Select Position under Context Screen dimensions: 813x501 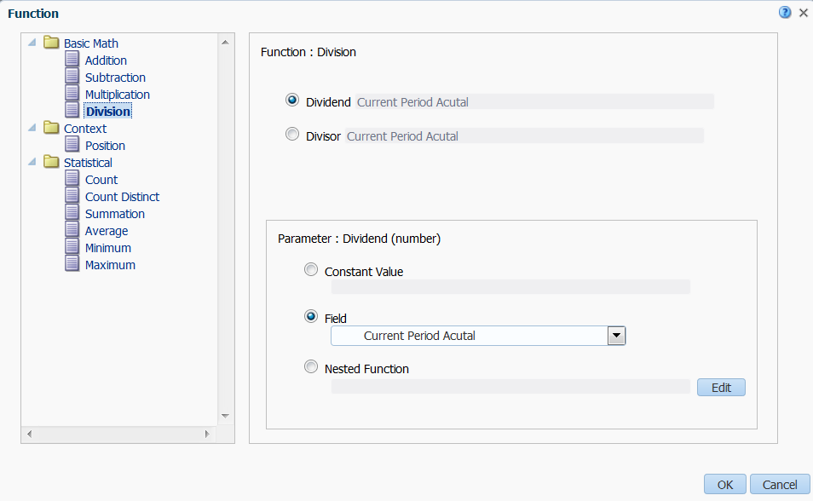pyautogui.click(x=106, y=146)
